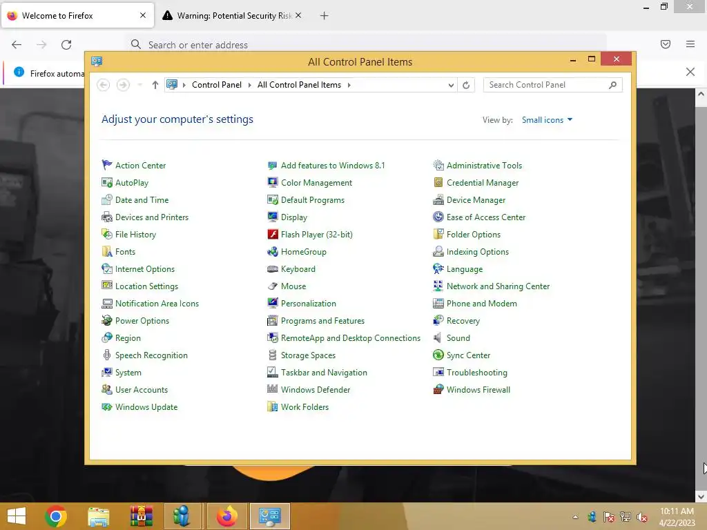Image resolution: width=707 pixels, height=530 pixels.
Task: Open the Troubleshooting link
Action: [476, 373]
